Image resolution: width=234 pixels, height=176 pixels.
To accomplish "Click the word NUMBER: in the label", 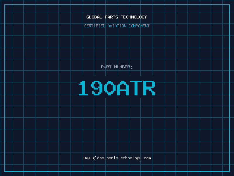I will tap(123, 67).
